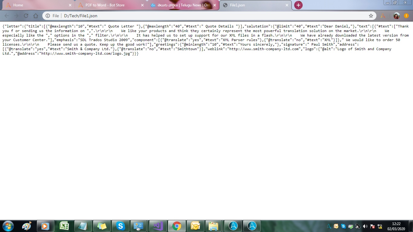This screenshot has height=232, width=413.
Task: Open the browser home page
Action: click(x=36, y=16)
